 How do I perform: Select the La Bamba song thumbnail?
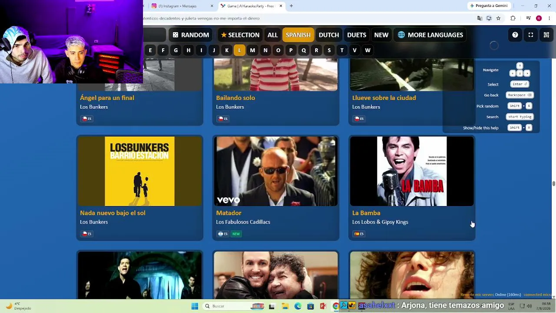click(x=412, y=171)
